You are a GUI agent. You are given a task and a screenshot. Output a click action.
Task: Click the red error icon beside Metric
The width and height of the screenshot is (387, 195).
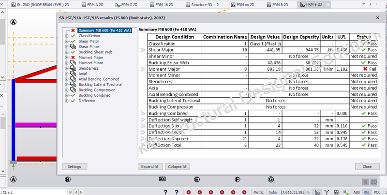click(244, 192)
